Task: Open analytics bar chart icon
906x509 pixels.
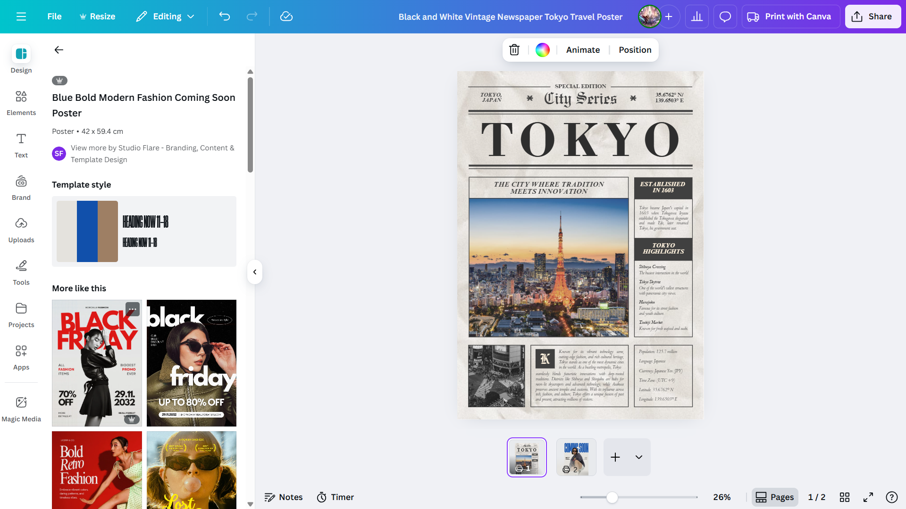Action: click(x=697, y=16)
